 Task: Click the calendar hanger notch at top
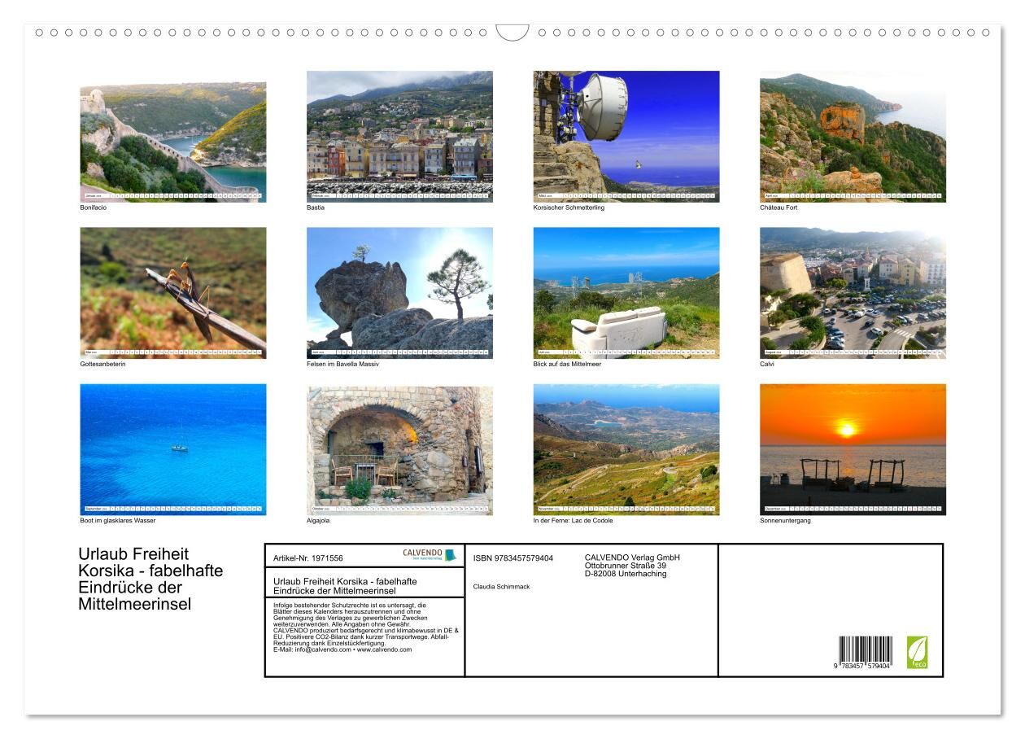tap(512, 33)
